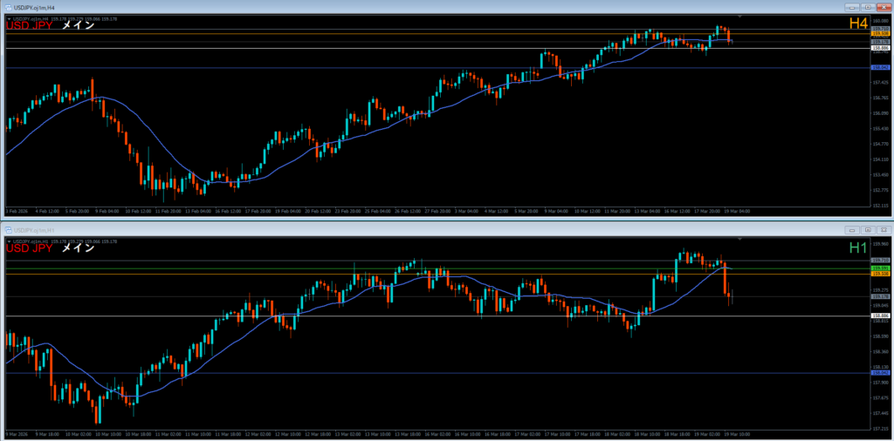Expand the one-click trading arrow in H4 chart
Viewport: 894px width, 441px height.
coord(9,18)
